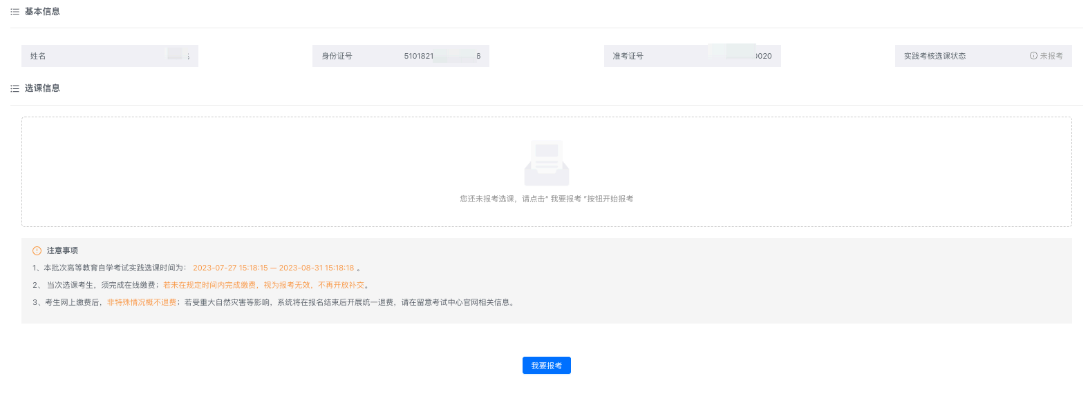Image resolution: width=1088 pixels, height=405 pixels.
Task: Click the list icon beside 基本信息
Action: 15,12
